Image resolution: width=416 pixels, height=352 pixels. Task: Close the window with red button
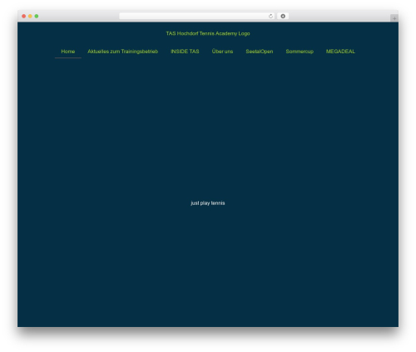[24, 16]
